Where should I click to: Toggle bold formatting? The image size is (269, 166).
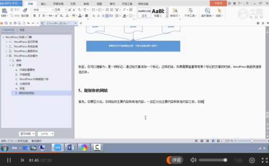point(34,16)
